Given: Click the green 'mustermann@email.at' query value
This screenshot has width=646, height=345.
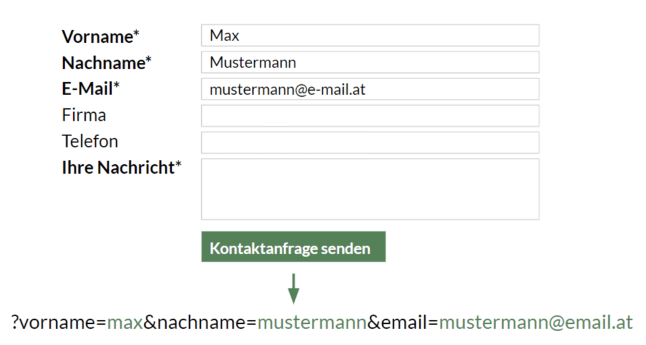Looking at the screenshot, I should [535, 323].
